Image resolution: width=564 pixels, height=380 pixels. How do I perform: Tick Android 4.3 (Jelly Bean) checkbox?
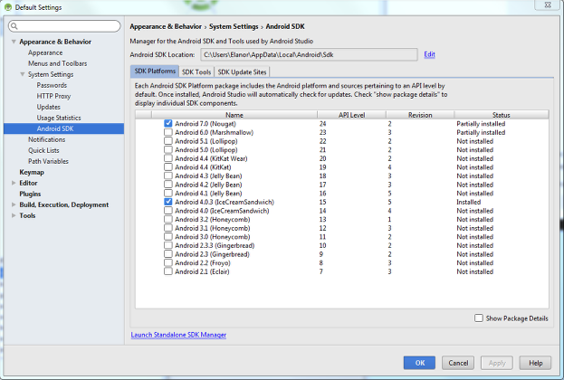coord(168,176)
